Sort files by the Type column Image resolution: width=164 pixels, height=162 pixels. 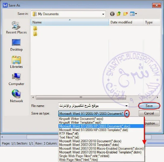152,22
